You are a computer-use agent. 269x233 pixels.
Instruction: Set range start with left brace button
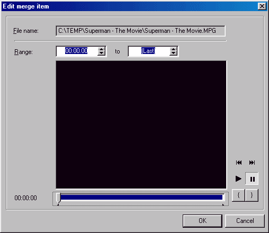[238, 195]
